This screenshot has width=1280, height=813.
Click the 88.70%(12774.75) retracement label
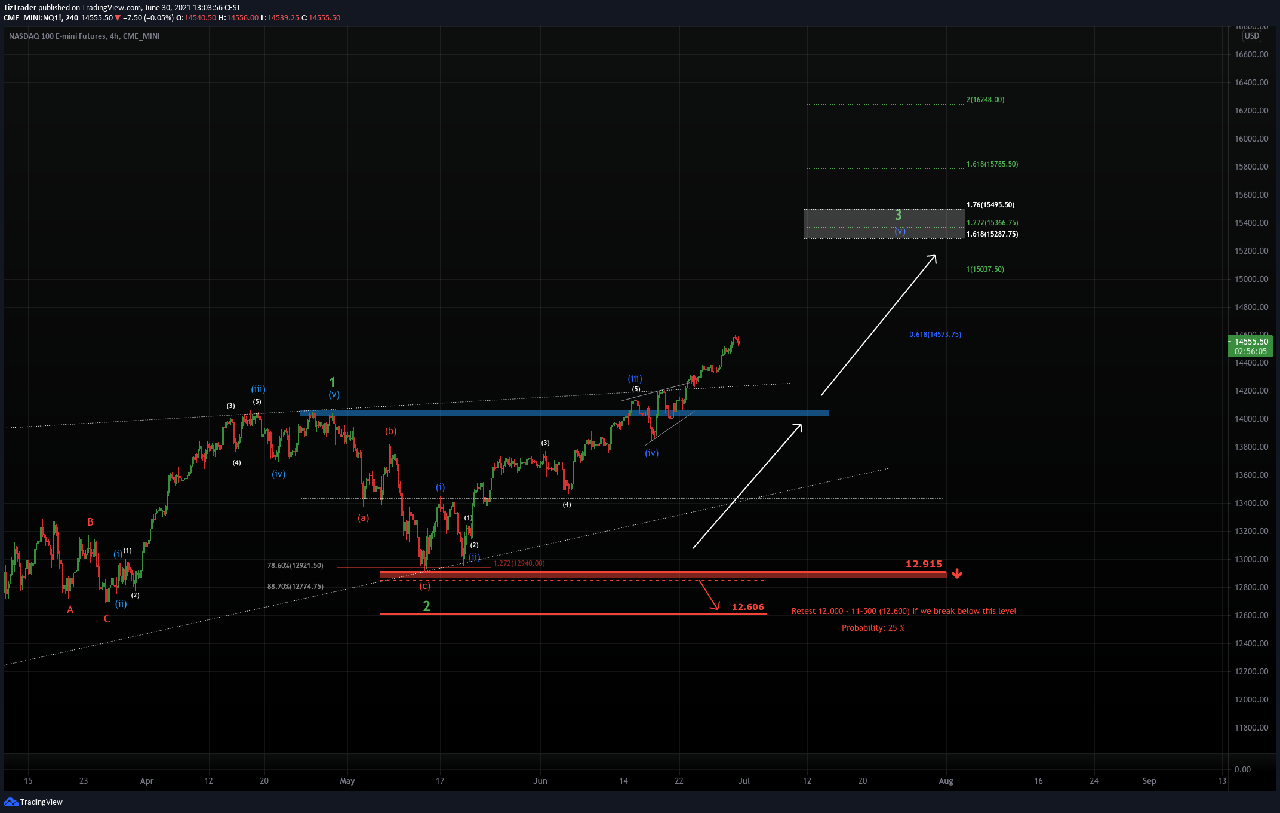295,587
